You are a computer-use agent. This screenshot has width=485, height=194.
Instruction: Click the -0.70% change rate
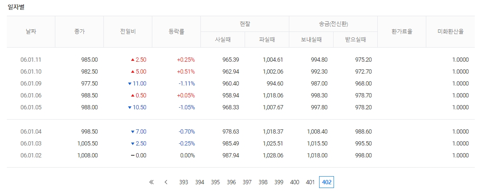point(186,131)
